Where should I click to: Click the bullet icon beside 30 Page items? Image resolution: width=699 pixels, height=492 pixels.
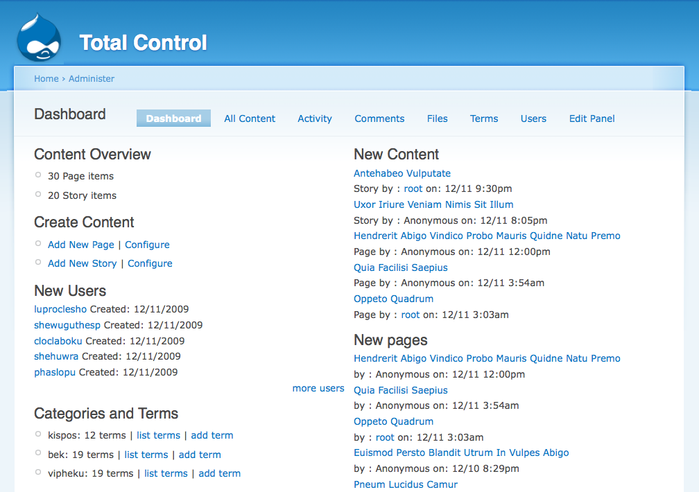(x=38, y=175)
